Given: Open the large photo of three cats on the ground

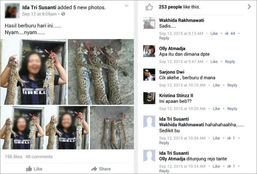Looking at the screenshot, I should 101,72.
